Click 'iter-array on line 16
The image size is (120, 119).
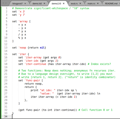click(x=33, y=58)
